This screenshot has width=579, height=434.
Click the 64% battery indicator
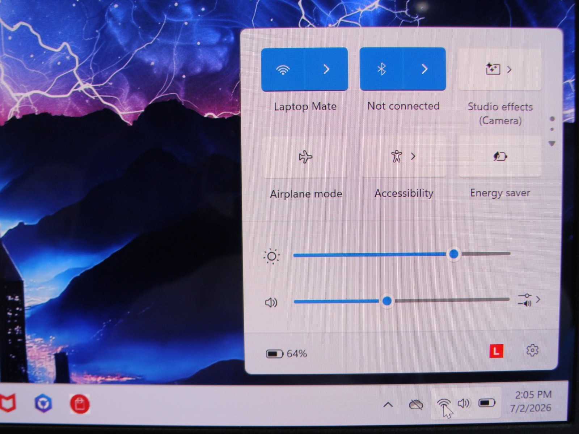tap(286, 353)
